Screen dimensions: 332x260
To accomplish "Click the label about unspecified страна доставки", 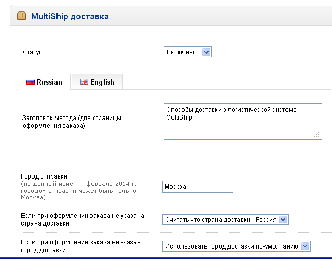I will (x=82, y=219).
